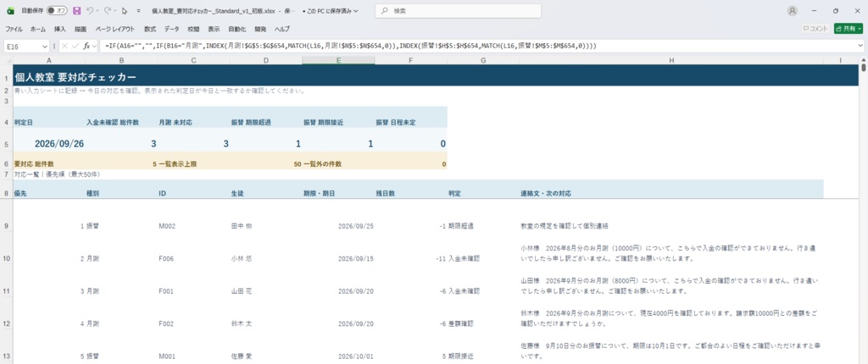Open the ファイル menu

tap(14, 29)
